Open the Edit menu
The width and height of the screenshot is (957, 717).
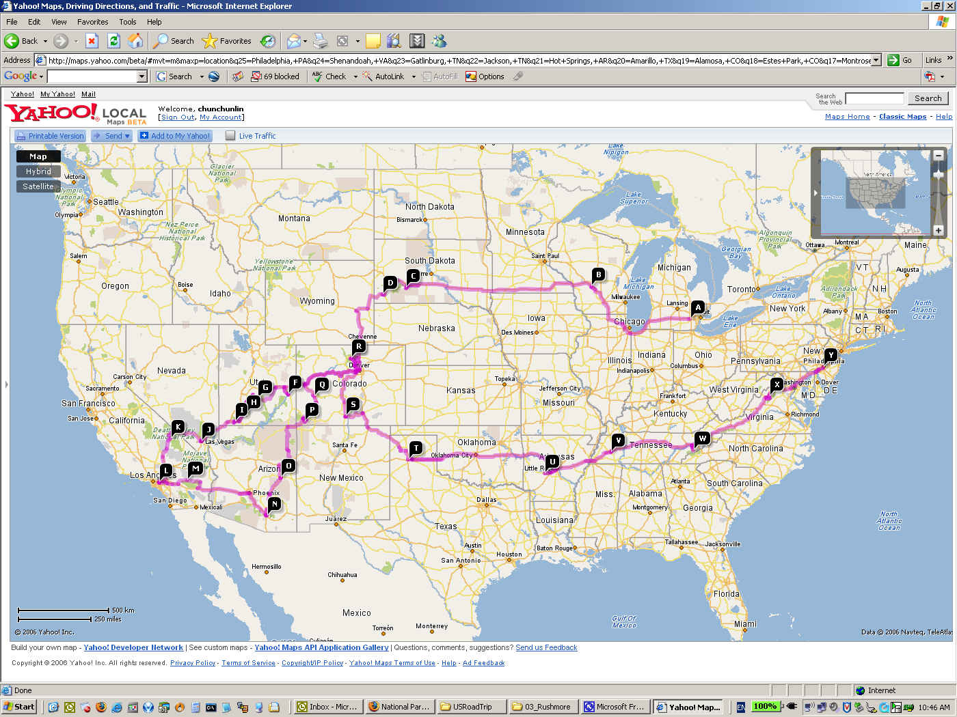coord(34,22)
